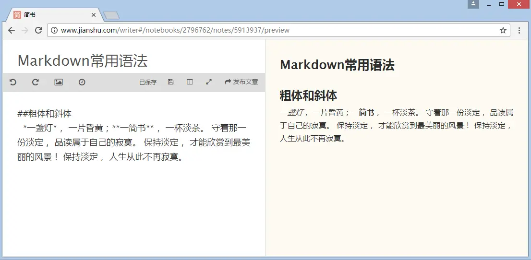Click the 简书 tab favicon
The height and width of the screenshot is (260, 531).
pyautogui.click(x=17, y=15)
